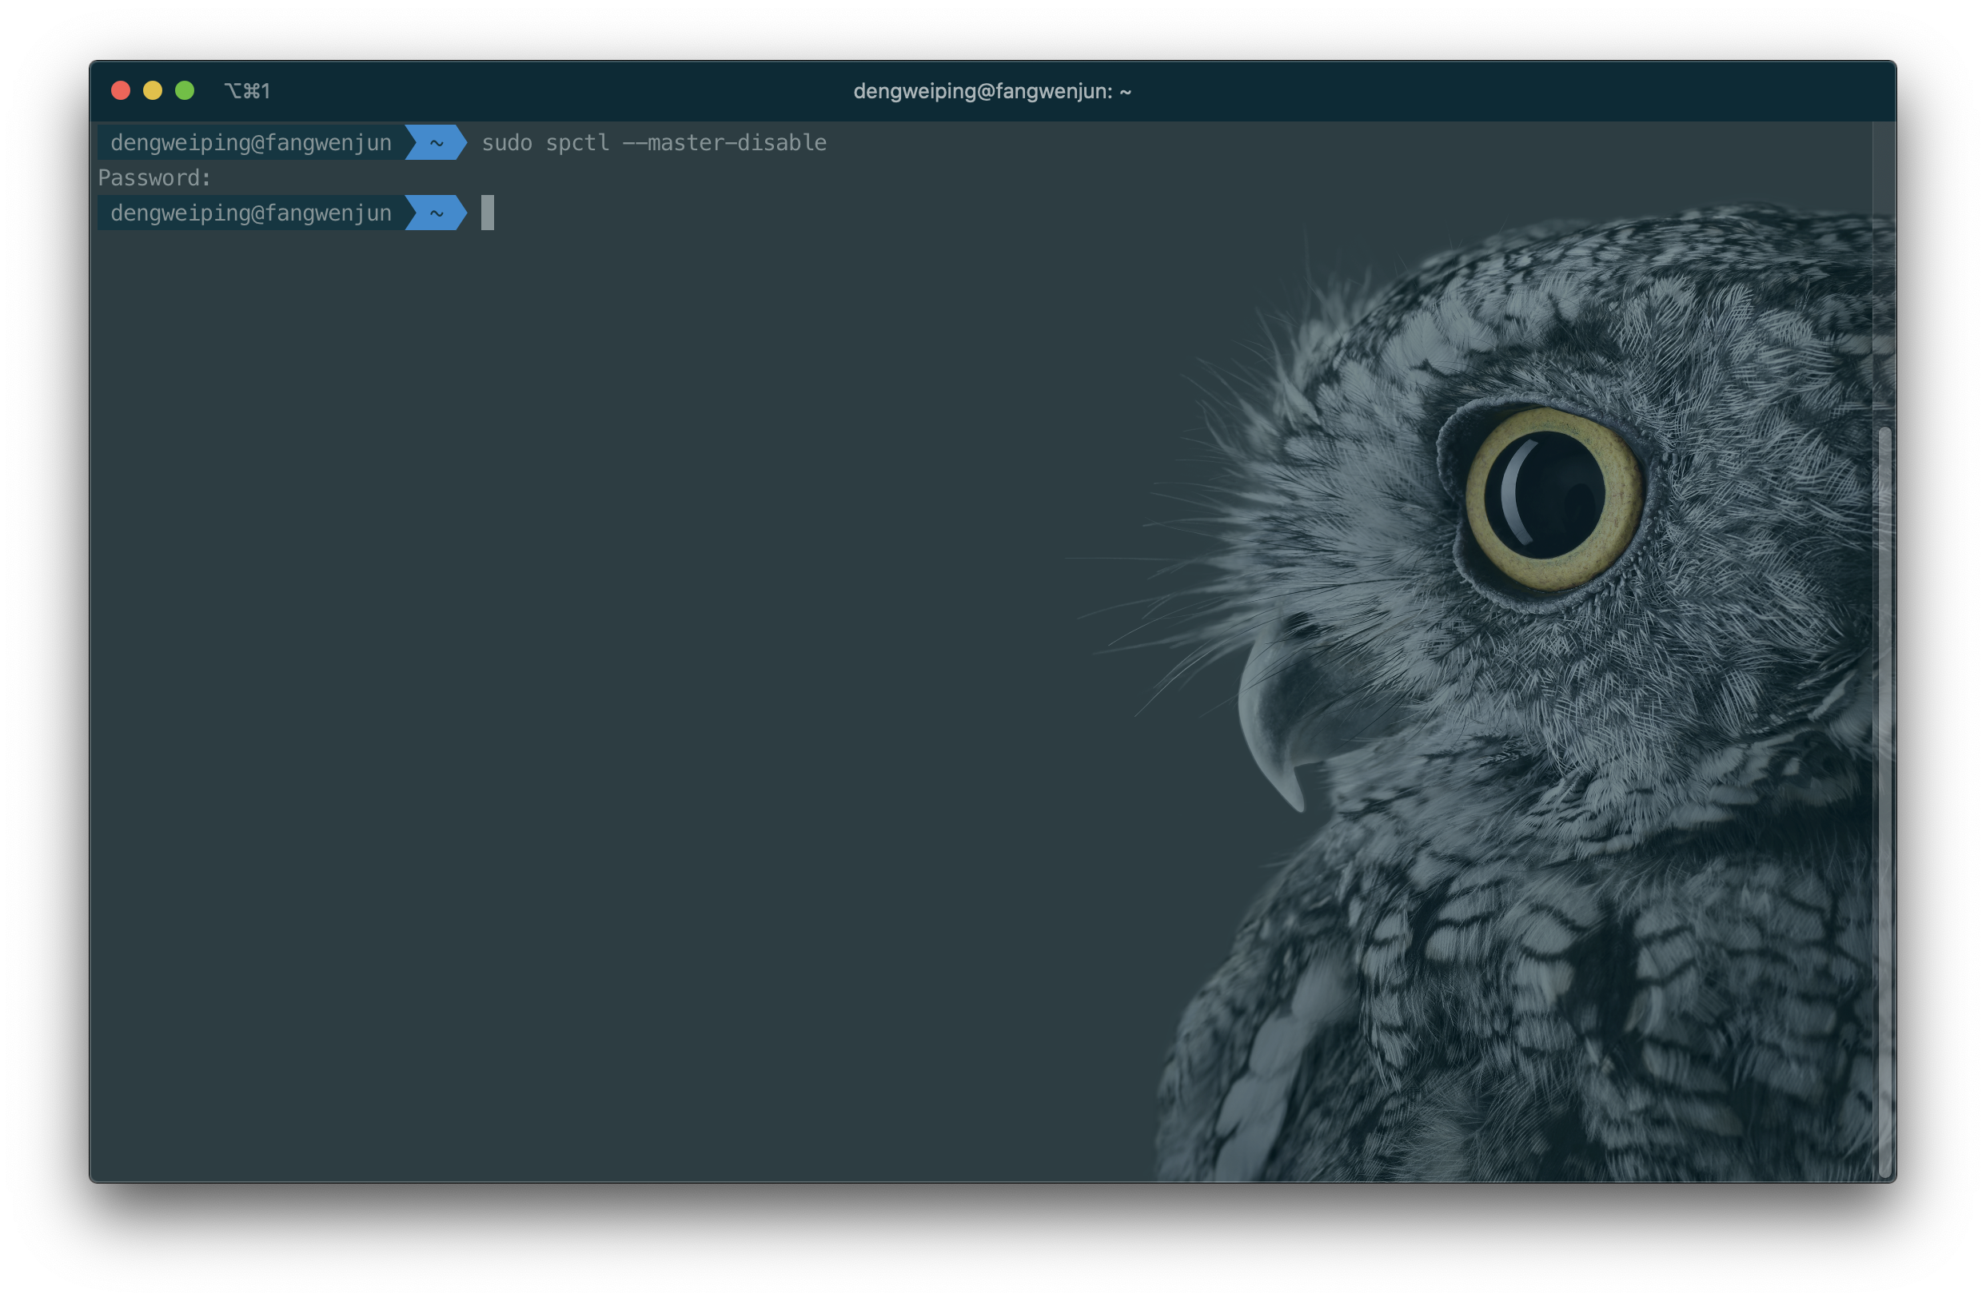Click the vertical scrollbar thumb on the terminal

1884,801
